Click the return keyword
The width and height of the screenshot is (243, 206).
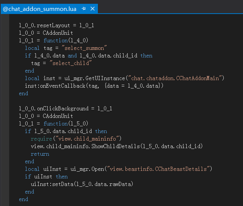coord(40,154)
